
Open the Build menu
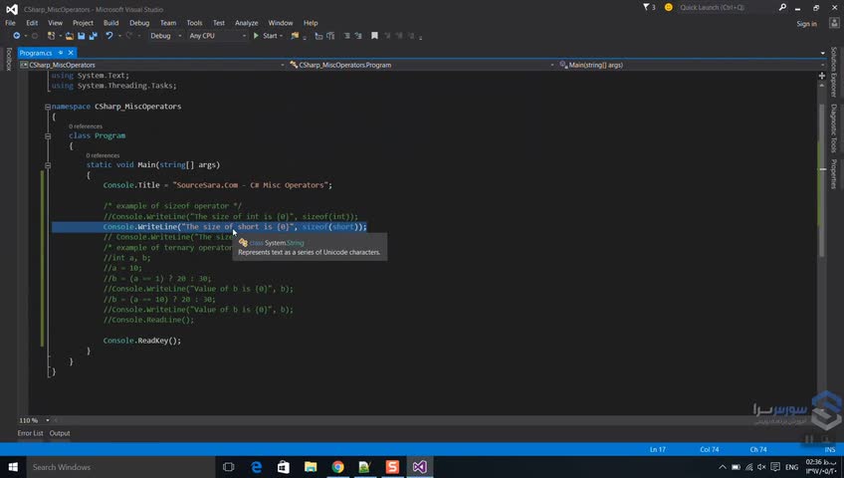tap(110, 23)
